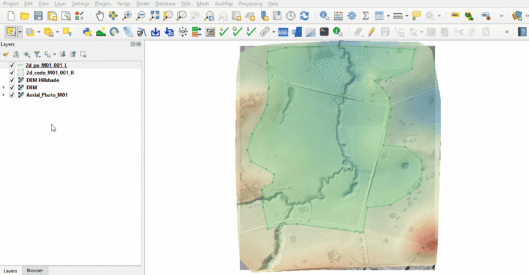Click the Identify Features tool
Screen dimensions: 529x275
[x=324, y=15]
